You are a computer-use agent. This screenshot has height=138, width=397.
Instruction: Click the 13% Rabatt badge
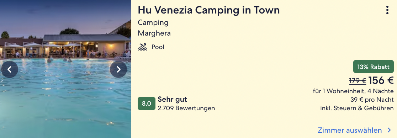coord(374,67)
